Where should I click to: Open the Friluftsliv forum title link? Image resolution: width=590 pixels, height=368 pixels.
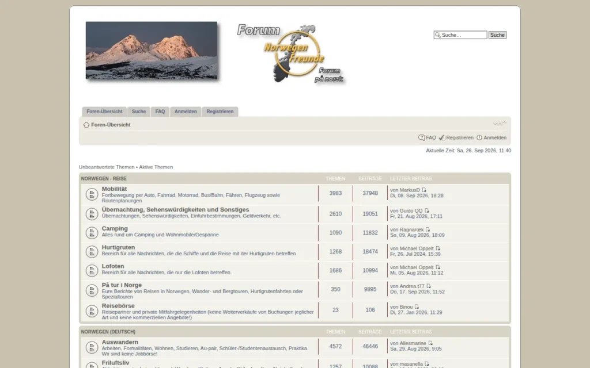coord(115,363)
